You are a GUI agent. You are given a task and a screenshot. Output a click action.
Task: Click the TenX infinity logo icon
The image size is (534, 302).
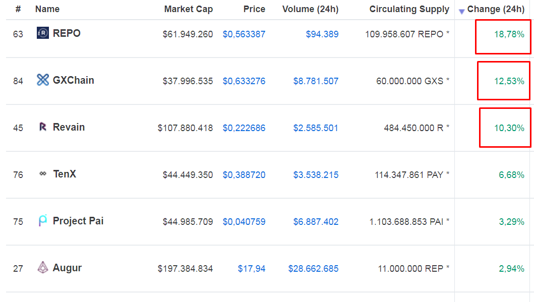(x=42, y=173)
